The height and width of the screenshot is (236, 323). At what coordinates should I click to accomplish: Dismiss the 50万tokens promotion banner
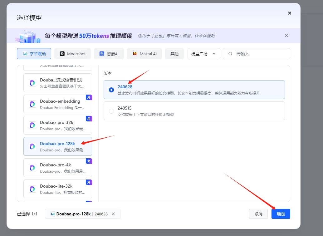[x=286, y=36]
